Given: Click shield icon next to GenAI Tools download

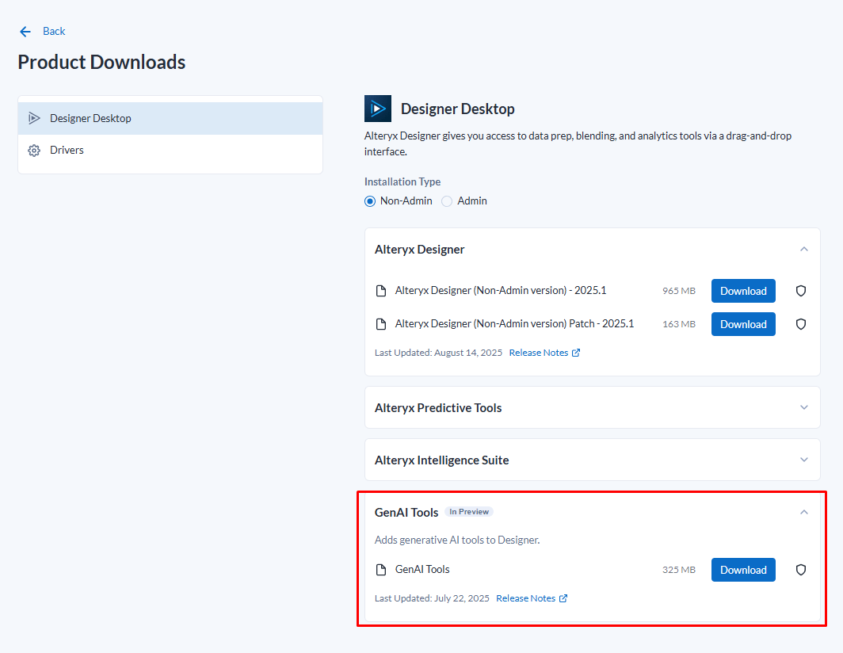Looking at the screenshot, I should click(x=801, y=570).
